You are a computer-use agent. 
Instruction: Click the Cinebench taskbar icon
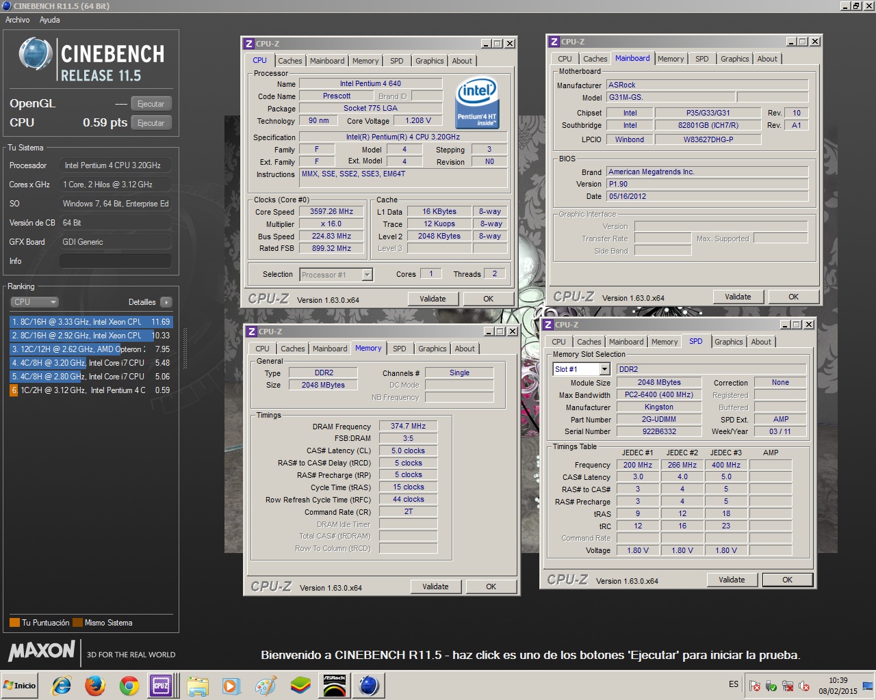(369, 685)
